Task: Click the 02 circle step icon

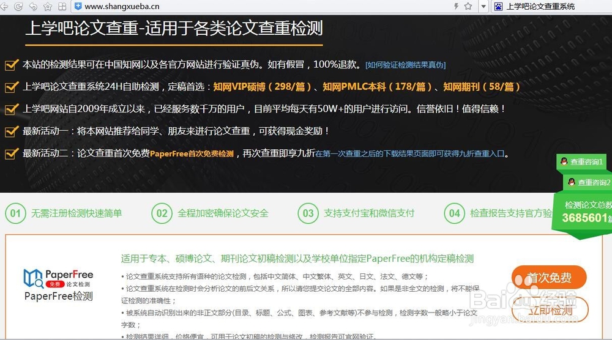Action: click(x=162, y=213)
